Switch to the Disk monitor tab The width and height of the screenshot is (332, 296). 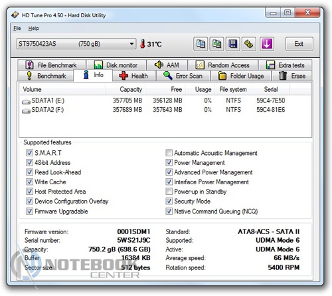tap(116, 65)
